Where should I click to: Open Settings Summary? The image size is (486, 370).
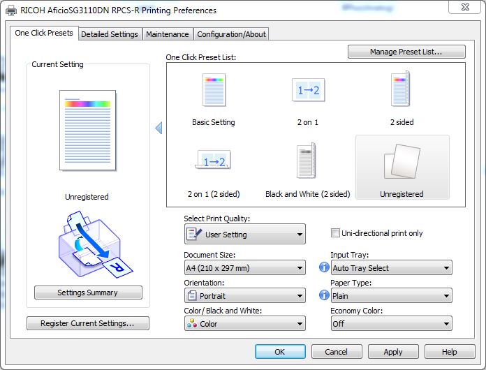pyautogui.click(x=88, y=293)
